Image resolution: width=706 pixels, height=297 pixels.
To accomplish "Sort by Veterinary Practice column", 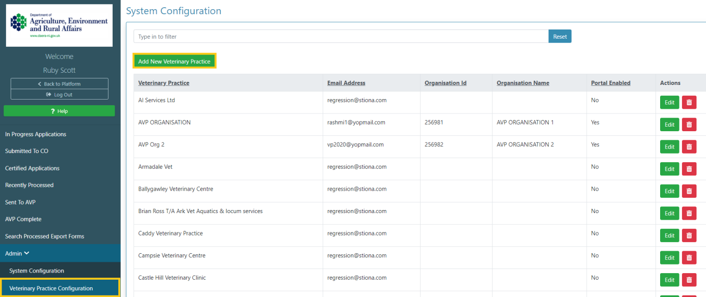I will [164, 83].
